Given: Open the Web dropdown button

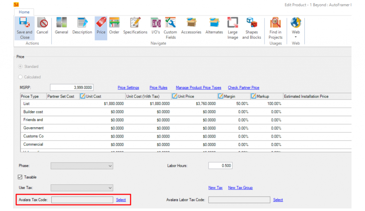Looking at the screenshot, I should point(296,28).
